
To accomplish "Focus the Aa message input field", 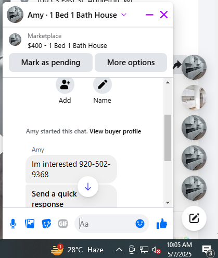I will coord(107,224).
